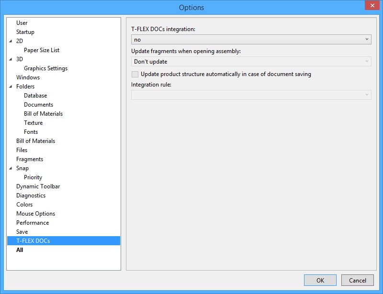
Task: Open the Save options page
Action: pos(22,232)
